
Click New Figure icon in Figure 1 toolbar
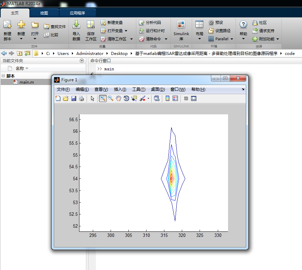pos(58,99)
